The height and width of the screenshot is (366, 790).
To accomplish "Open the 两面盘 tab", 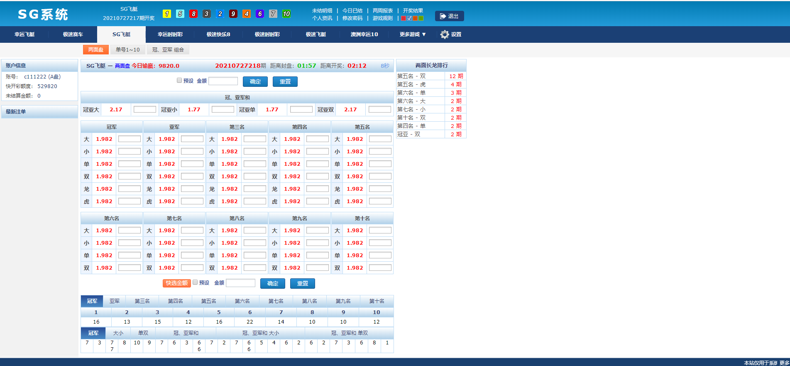I will [x=96, y=50].
